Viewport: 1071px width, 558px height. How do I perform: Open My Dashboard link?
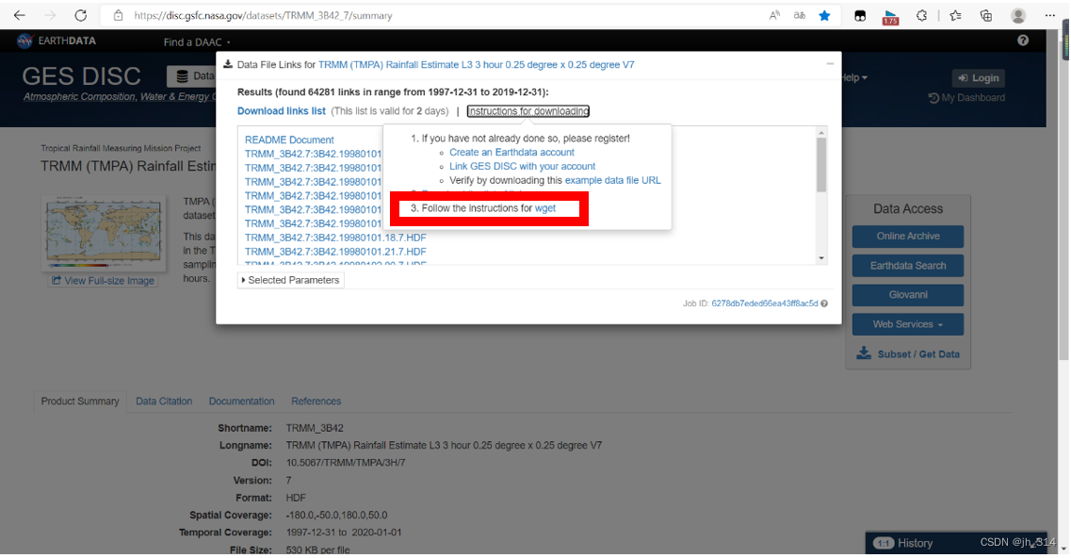966,98
